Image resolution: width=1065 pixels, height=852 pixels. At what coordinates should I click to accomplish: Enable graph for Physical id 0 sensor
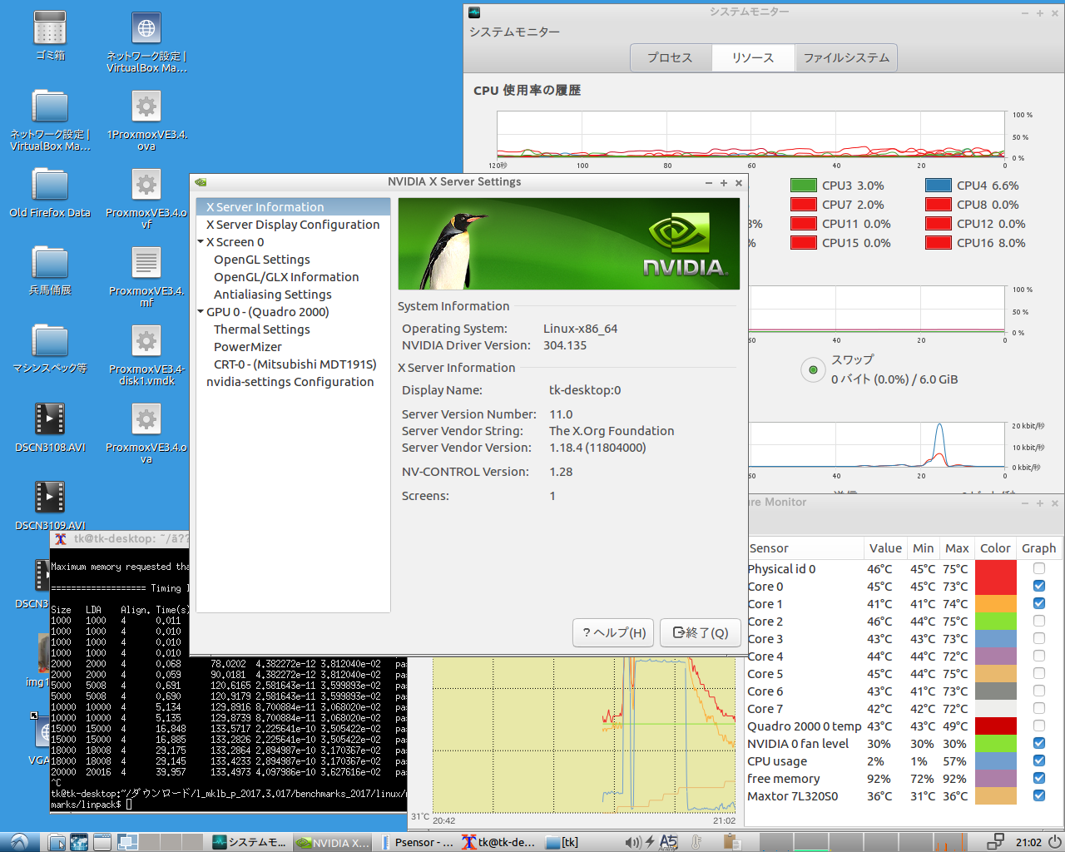tap(1038, 569)
